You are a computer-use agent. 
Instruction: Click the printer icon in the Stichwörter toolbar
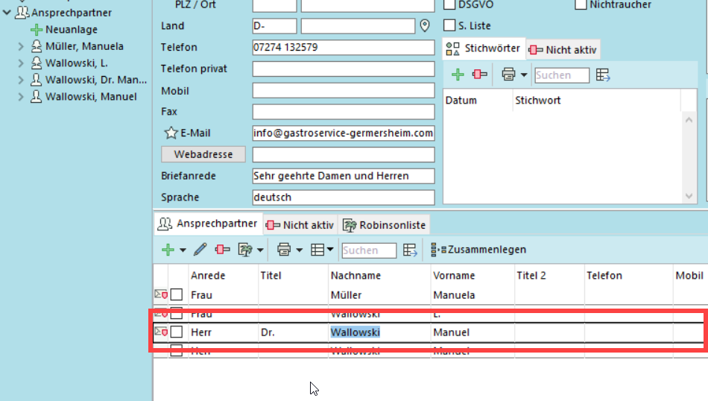tap(508, 75)
